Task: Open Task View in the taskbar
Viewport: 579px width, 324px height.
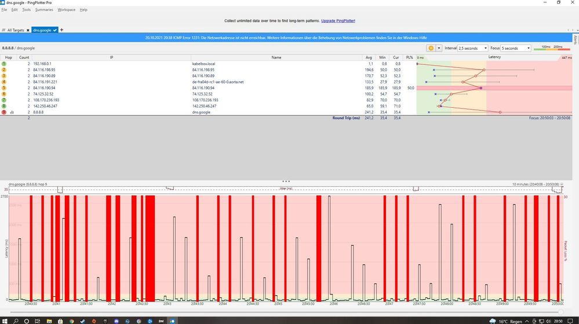Action: (x=37, y=321)
